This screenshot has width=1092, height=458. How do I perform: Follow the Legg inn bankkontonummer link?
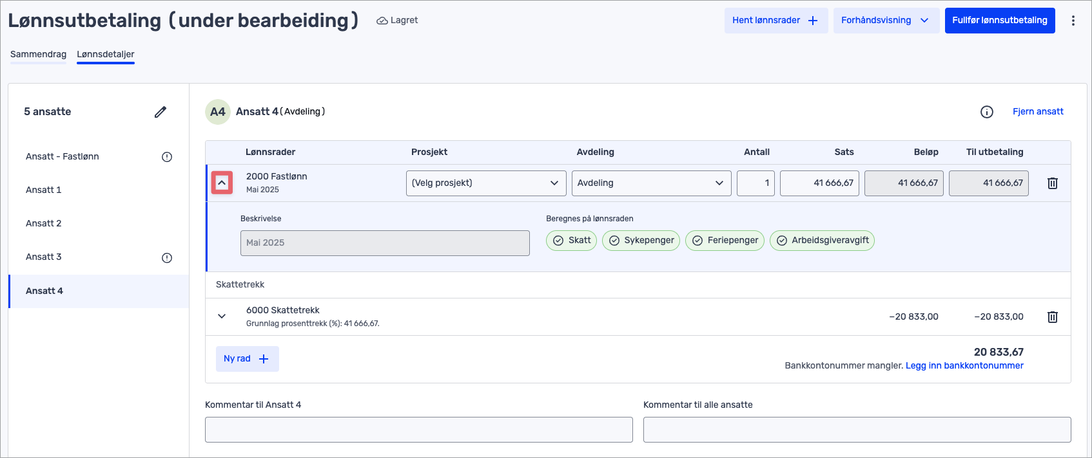(964, 366)
